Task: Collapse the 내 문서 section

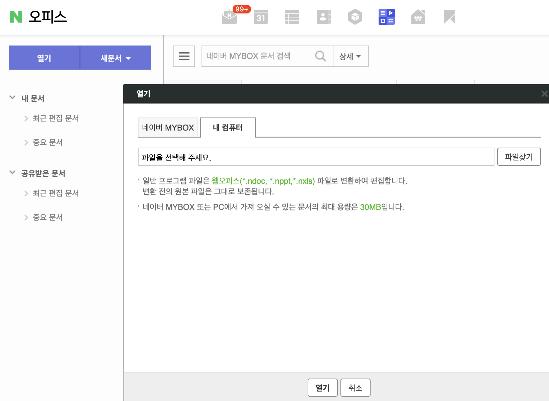Action: tap(13, 98)
